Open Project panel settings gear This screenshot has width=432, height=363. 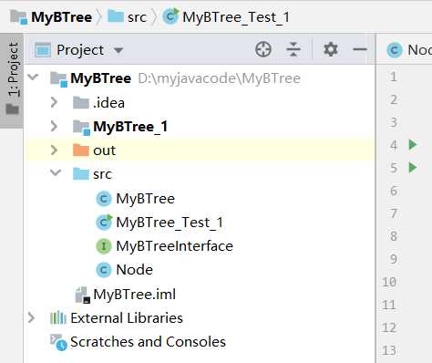click(331, 49)
